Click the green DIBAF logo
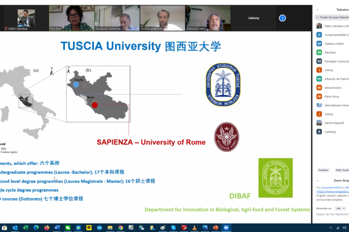The image size is (349, 232). (x=276, y=178)
